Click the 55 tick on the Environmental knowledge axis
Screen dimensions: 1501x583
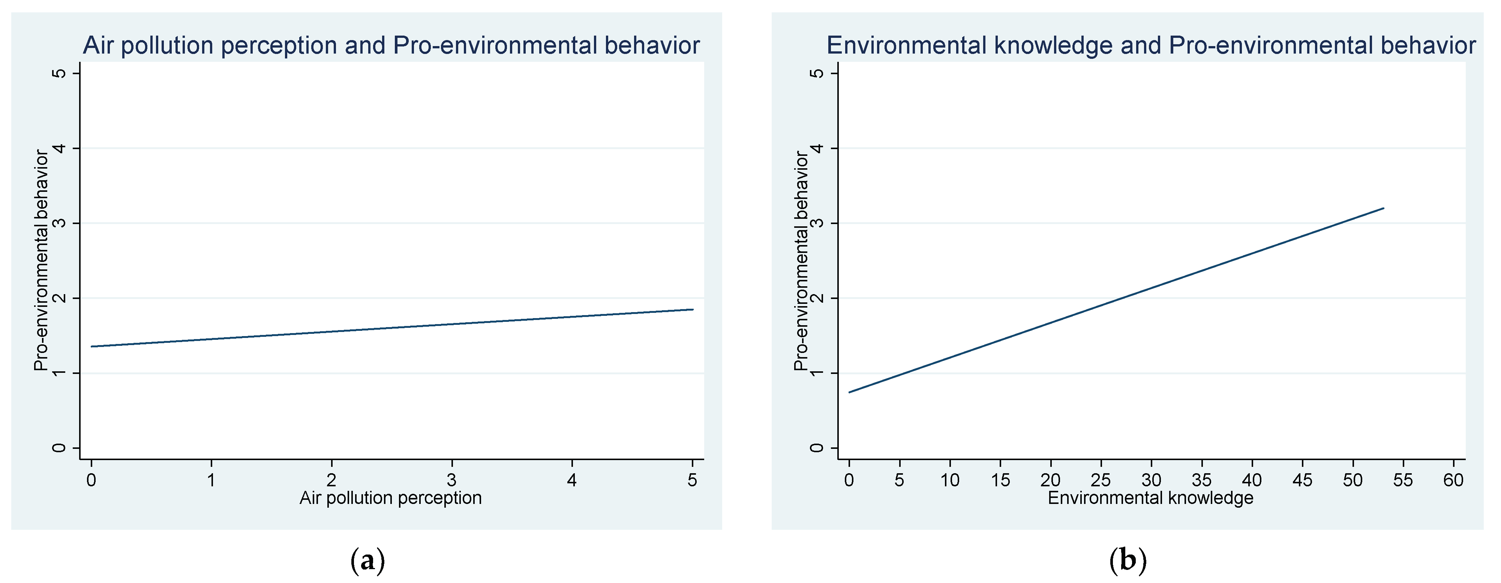[x=1403, y=480]
